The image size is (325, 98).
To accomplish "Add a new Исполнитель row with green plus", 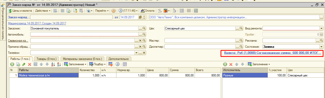I will [x=225, y=64].
